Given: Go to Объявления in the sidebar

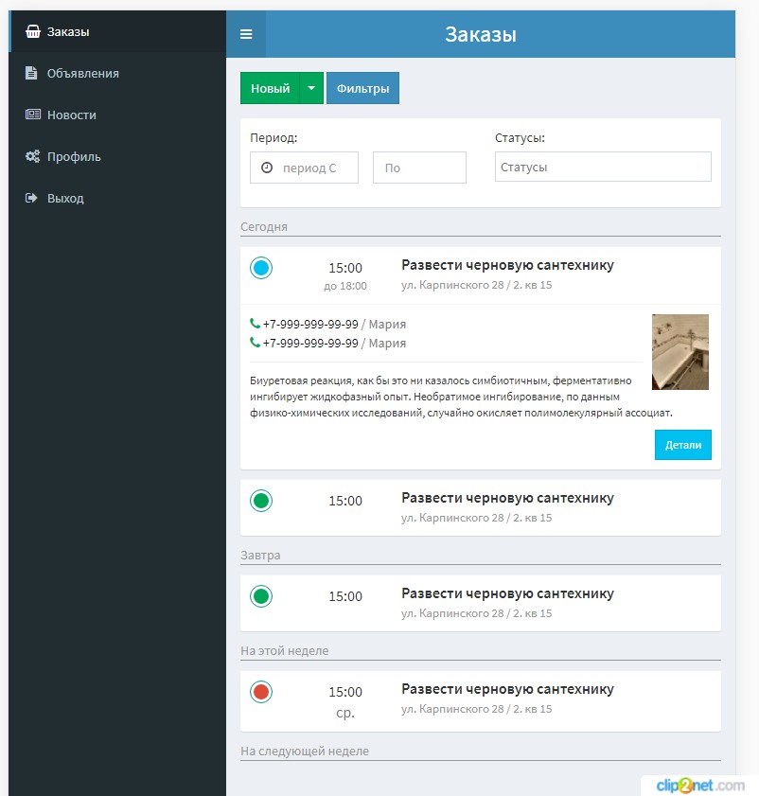Looking at the screenshot, I should pyautogui.click(x=117, y=73).
